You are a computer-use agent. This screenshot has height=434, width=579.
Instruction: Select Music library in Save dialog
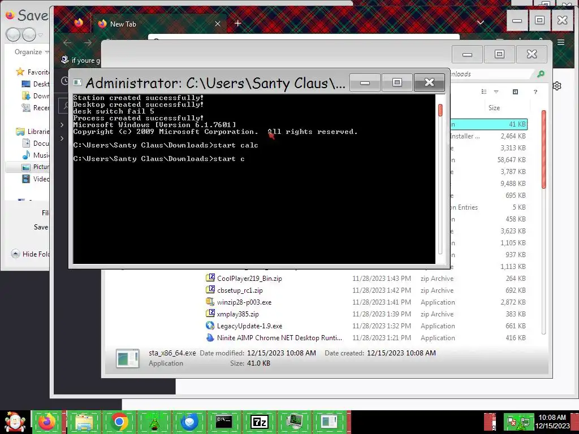pos(36,155)
